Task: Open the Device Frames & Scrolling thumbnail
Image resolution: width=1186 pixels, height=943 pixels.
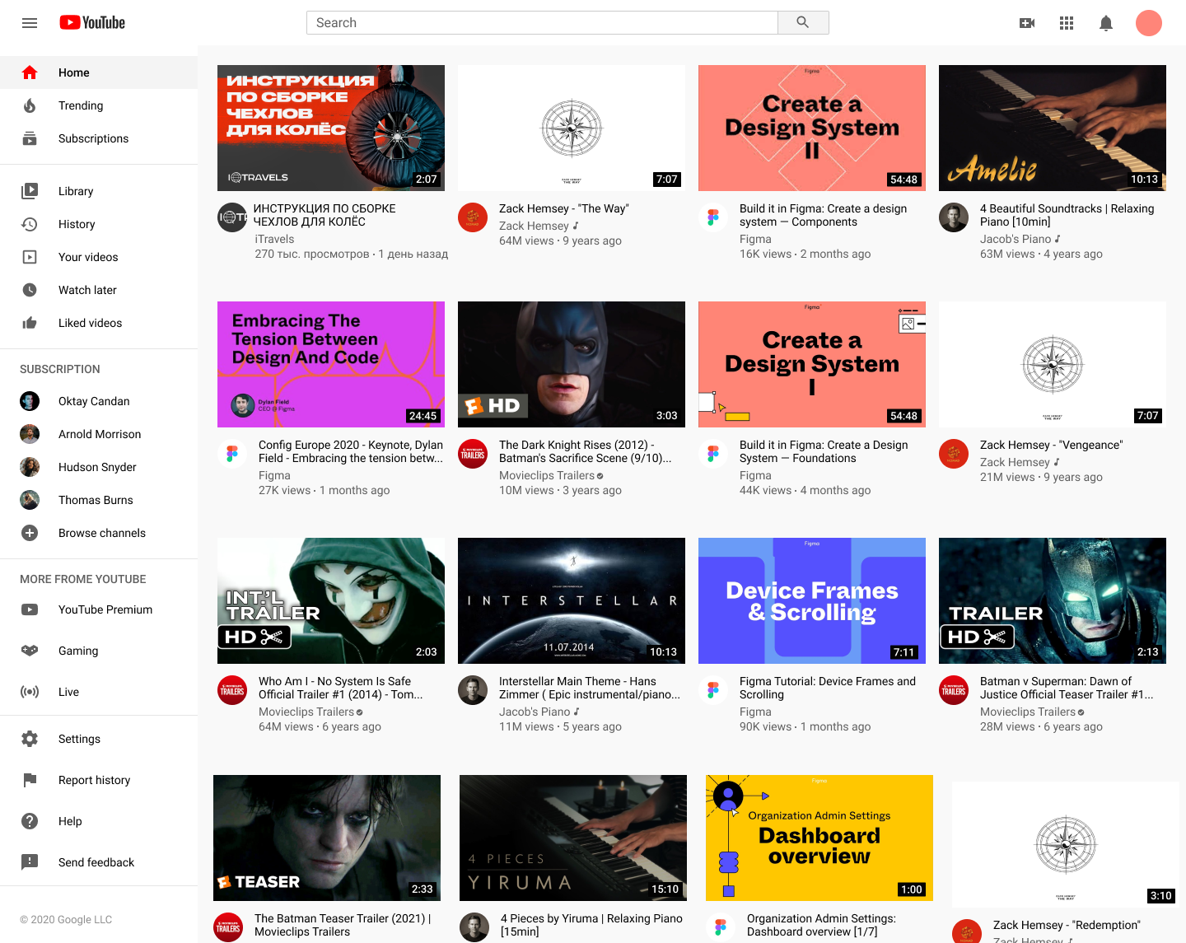Action: [812, 600]
